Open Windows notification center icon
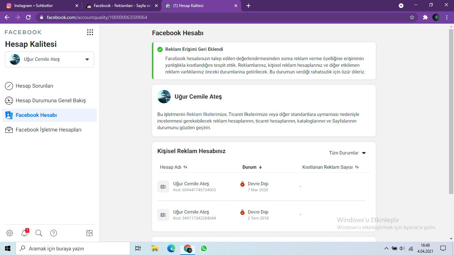Viewport: 454px width, 255px height. (x=443, y=248)
